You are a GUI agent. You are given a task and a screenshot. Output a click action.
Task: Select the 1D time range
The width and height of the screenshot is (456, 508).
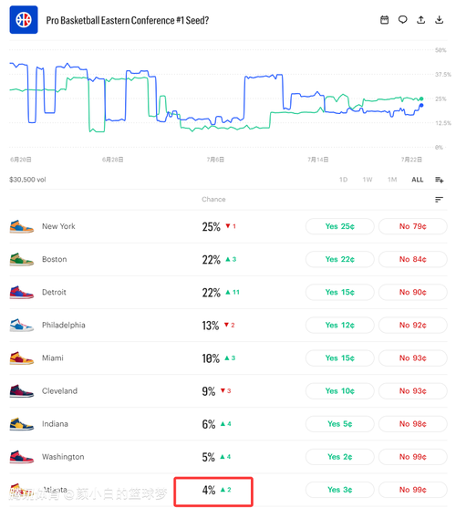point(343,180)
